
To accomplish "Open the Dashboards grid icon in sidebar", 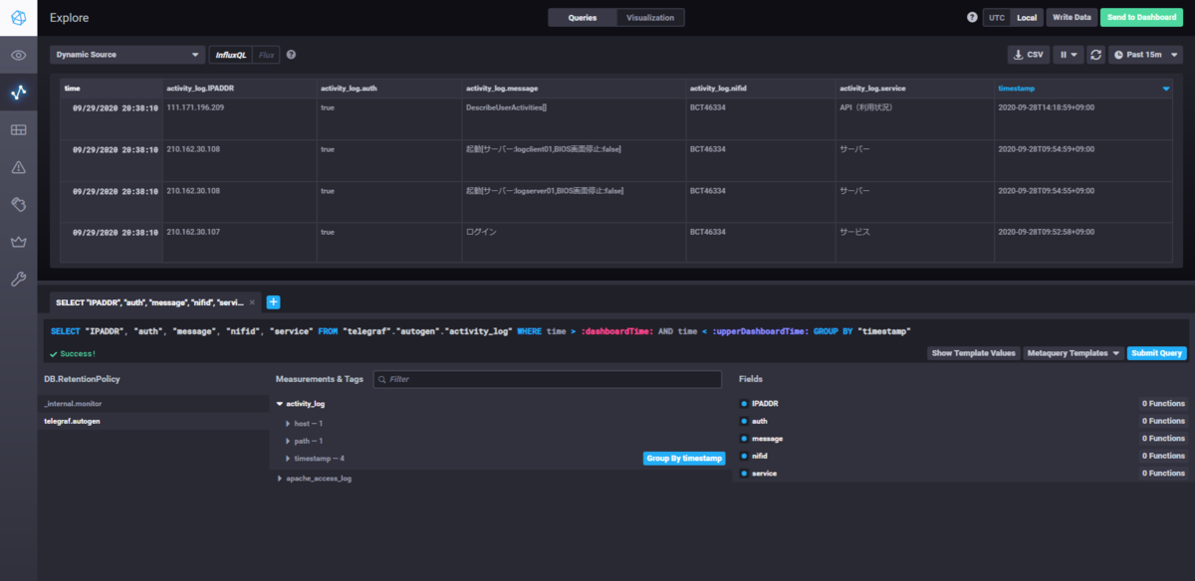I will pyautogui.click(x=18, y=130).
